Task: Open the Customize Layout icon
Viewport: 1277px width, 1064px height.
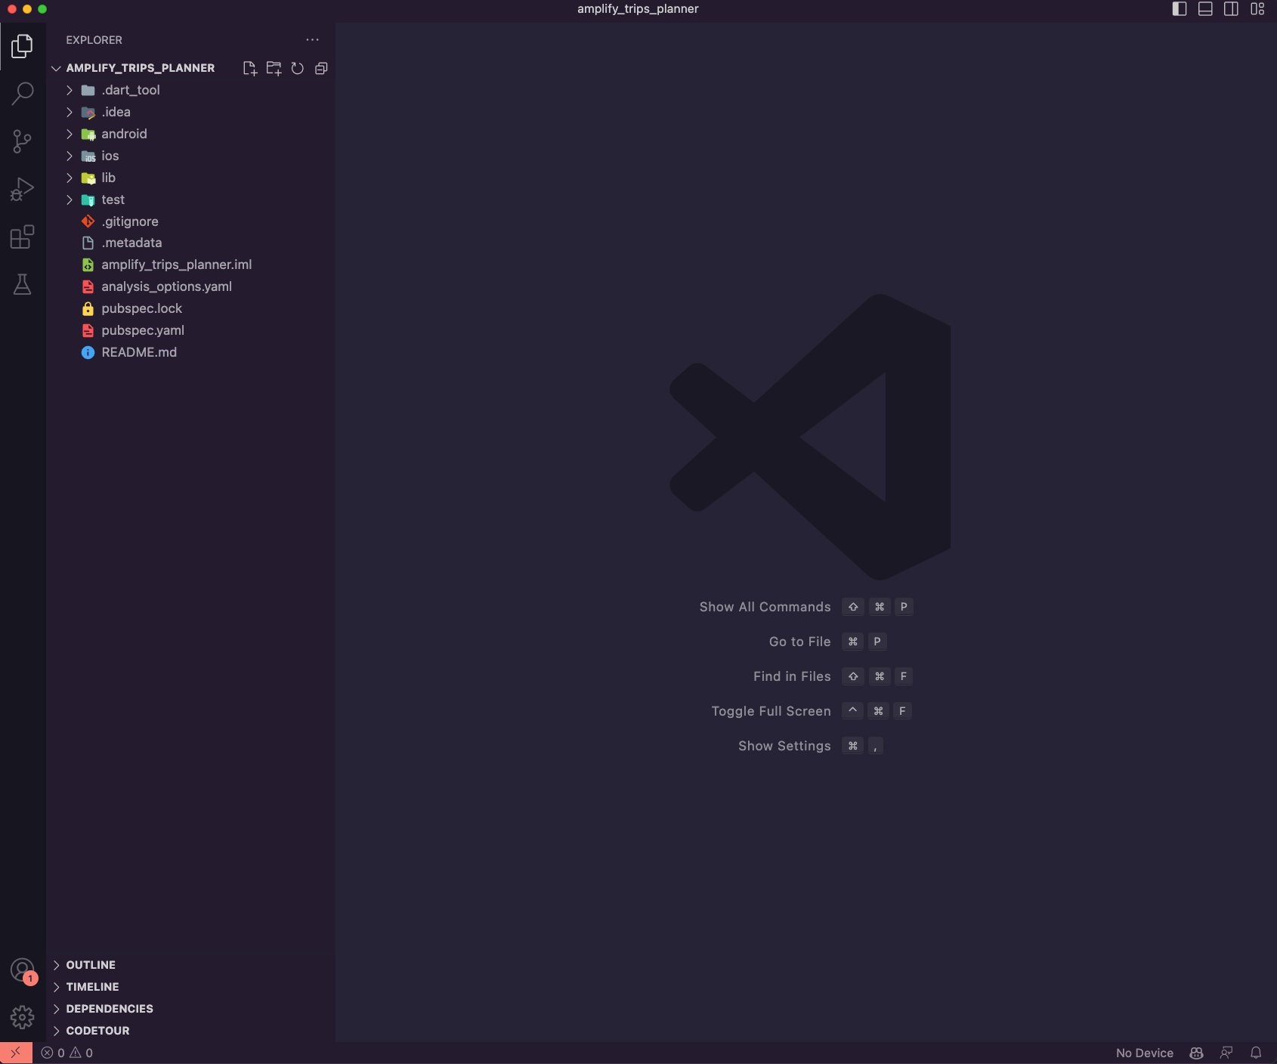Action: pyautogui.click(x=1257, y=9)
